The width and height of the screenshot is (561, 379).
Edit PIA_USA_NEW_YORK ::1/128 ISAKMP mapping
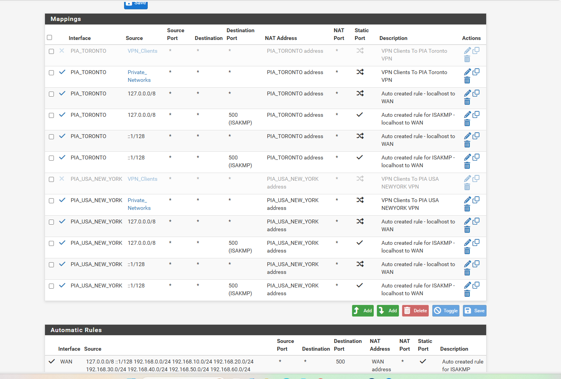[x=468, y=286]
